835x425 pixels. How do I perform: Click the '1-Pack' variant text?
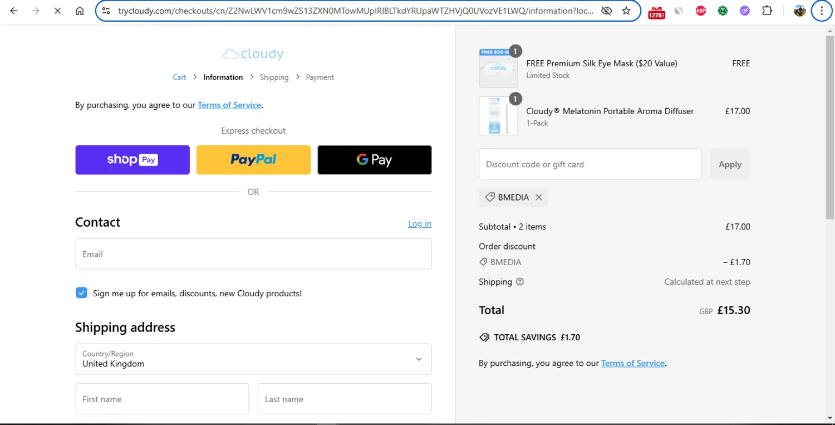coord(537,123)
